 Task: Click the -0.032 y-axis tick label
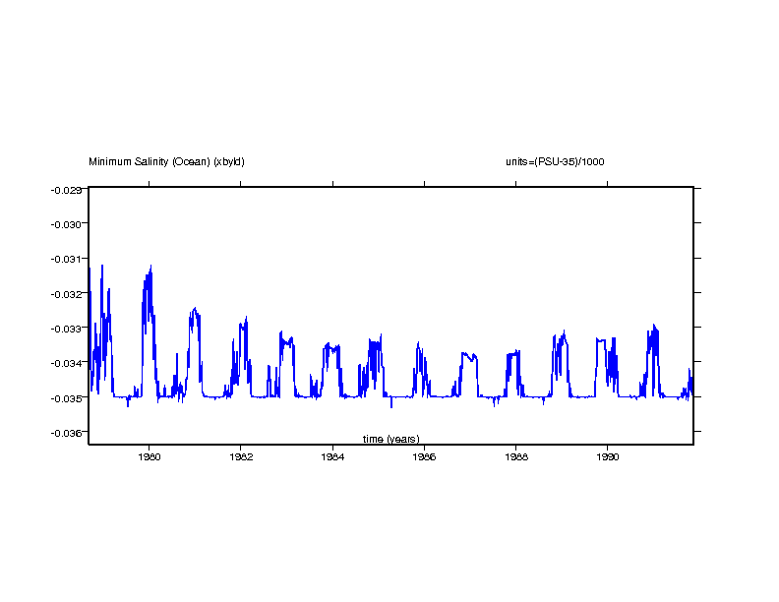(66, 293)
